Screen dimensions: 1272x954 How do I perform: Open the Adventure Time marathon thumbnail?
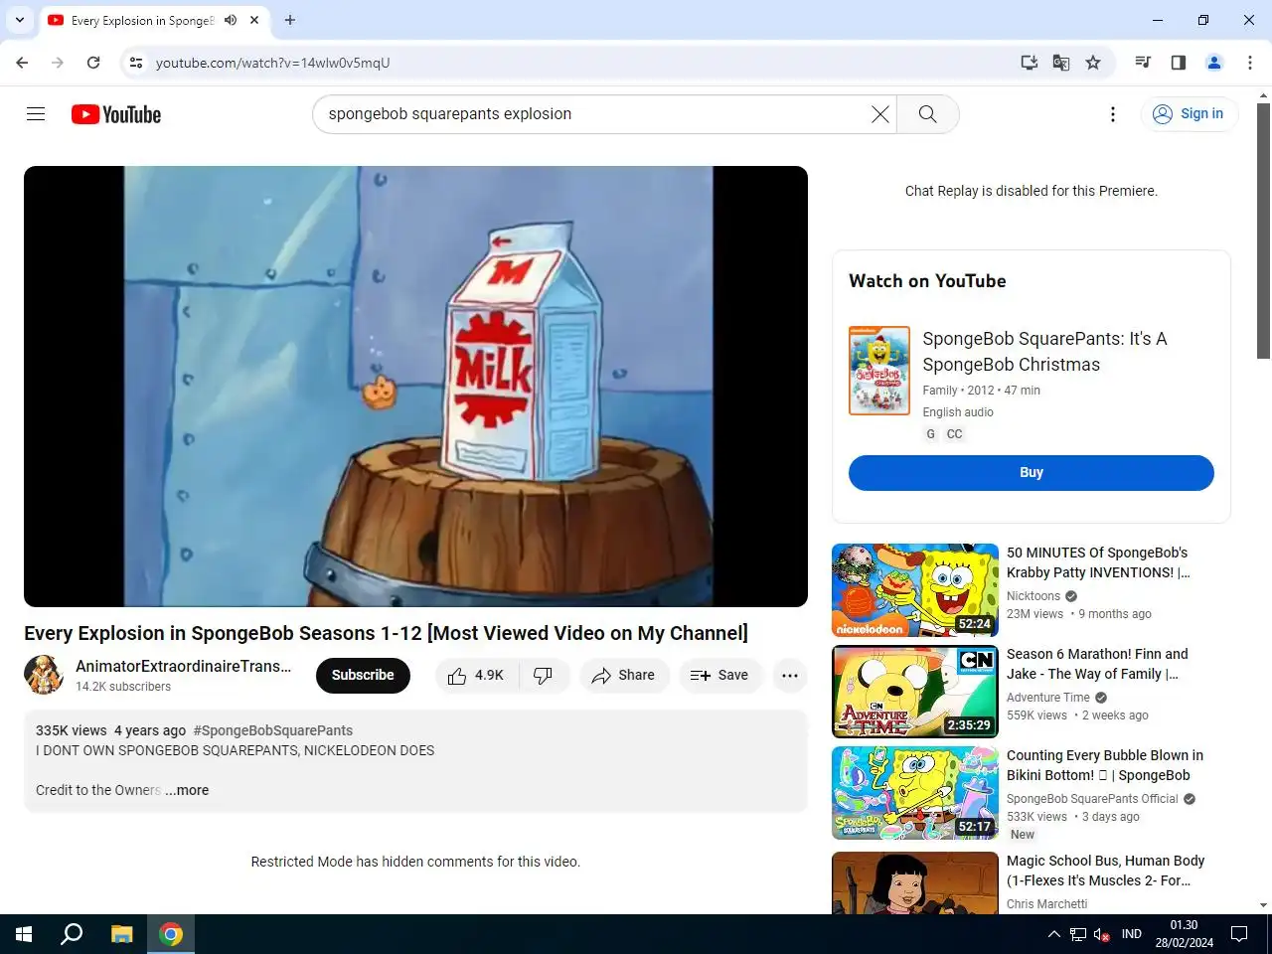point(915,692)
